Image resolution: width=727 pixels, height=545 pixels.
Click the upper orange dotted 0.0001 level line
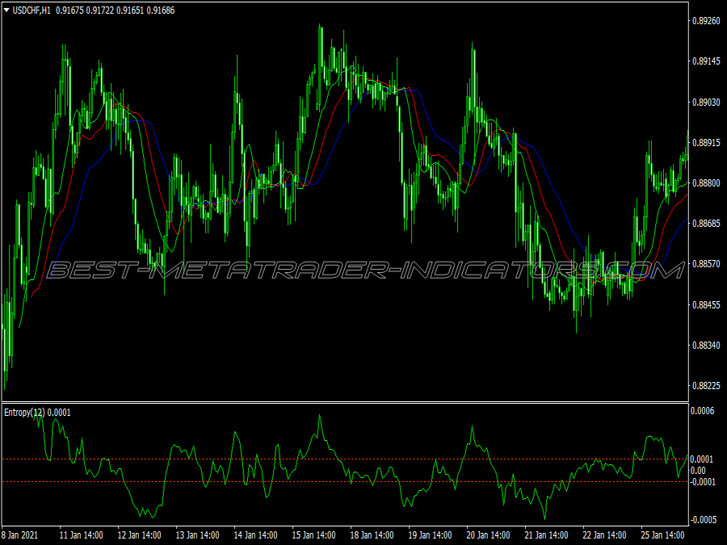[345, 459]
